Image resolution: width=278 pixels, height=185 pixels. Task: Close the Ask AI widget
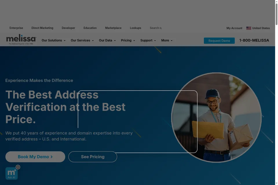(x=18, y=167)
